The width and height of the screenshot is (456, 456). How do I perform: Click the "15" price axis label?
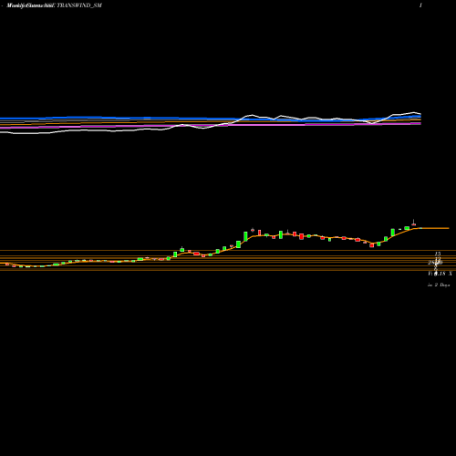pos(438,254)
